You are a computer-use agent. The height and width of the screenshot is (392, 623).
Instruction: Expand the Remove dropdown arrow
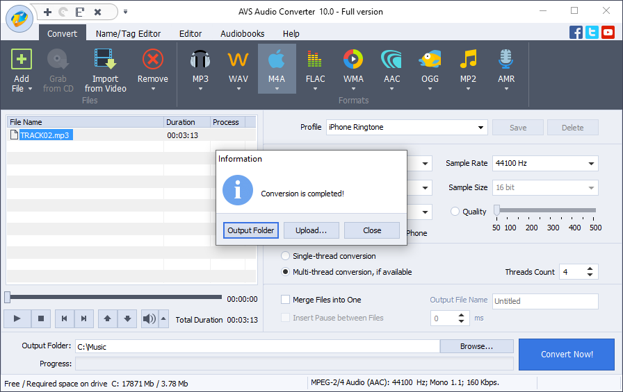[153, 90]
